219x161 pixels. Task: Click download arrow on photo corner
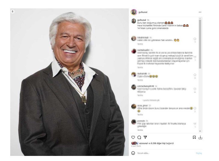[x=13, y=11]
